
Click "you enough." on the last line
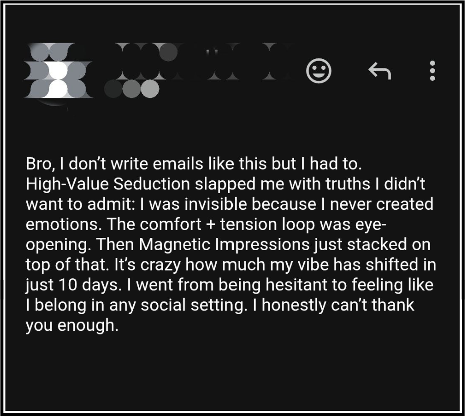[x=72, y=325]
